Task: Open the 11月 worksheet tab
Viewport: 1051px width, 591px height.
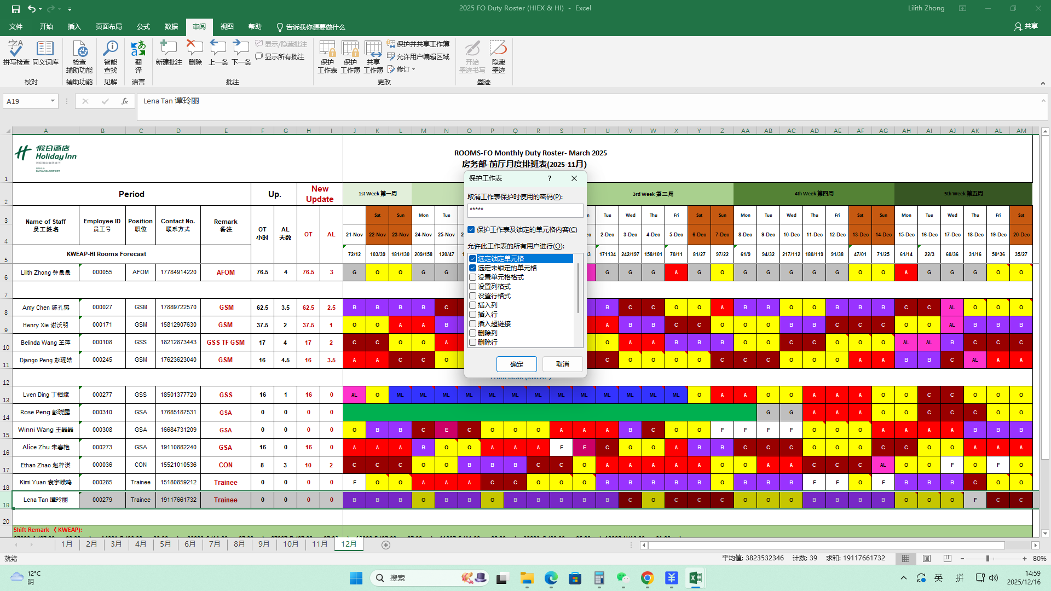Action: (x=320, y=544)
